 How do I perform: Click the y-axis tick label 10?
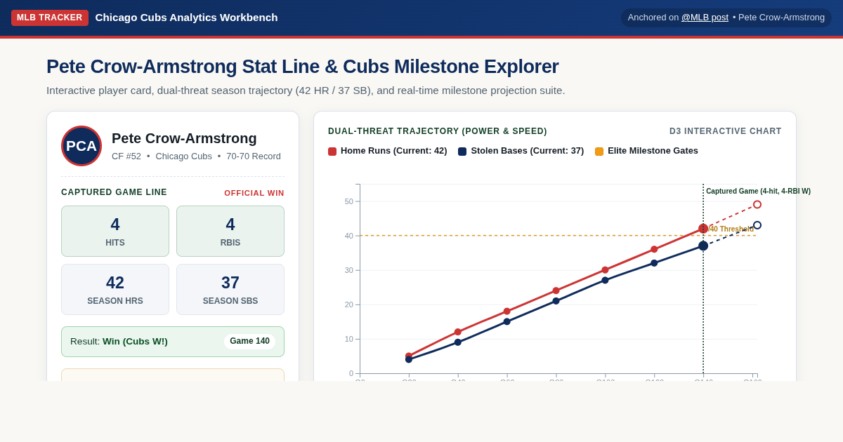348,339
